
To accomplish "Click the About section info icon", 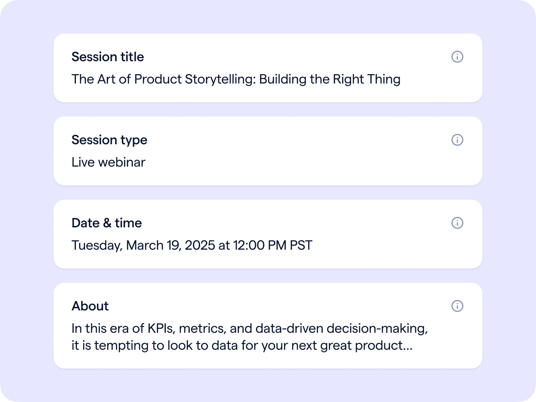I will [x=457, y=306].
